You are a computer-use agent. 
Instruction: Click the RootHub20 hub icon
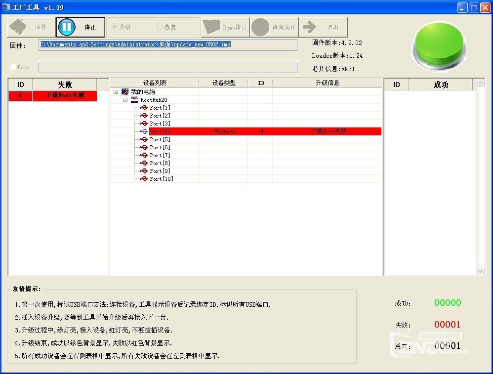tap(134, 100)
